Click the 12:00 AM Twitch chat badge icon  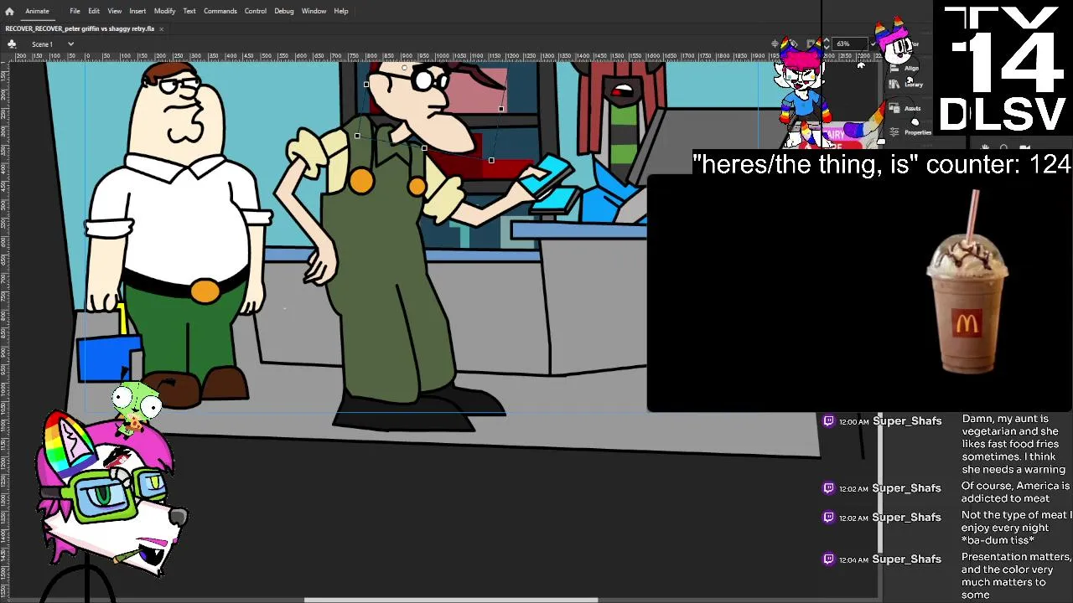click(828, 421)
